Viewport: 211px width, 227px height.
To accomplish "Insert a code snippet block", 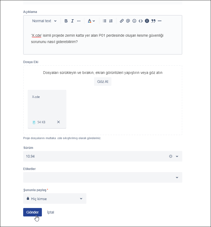I will 141,21.
